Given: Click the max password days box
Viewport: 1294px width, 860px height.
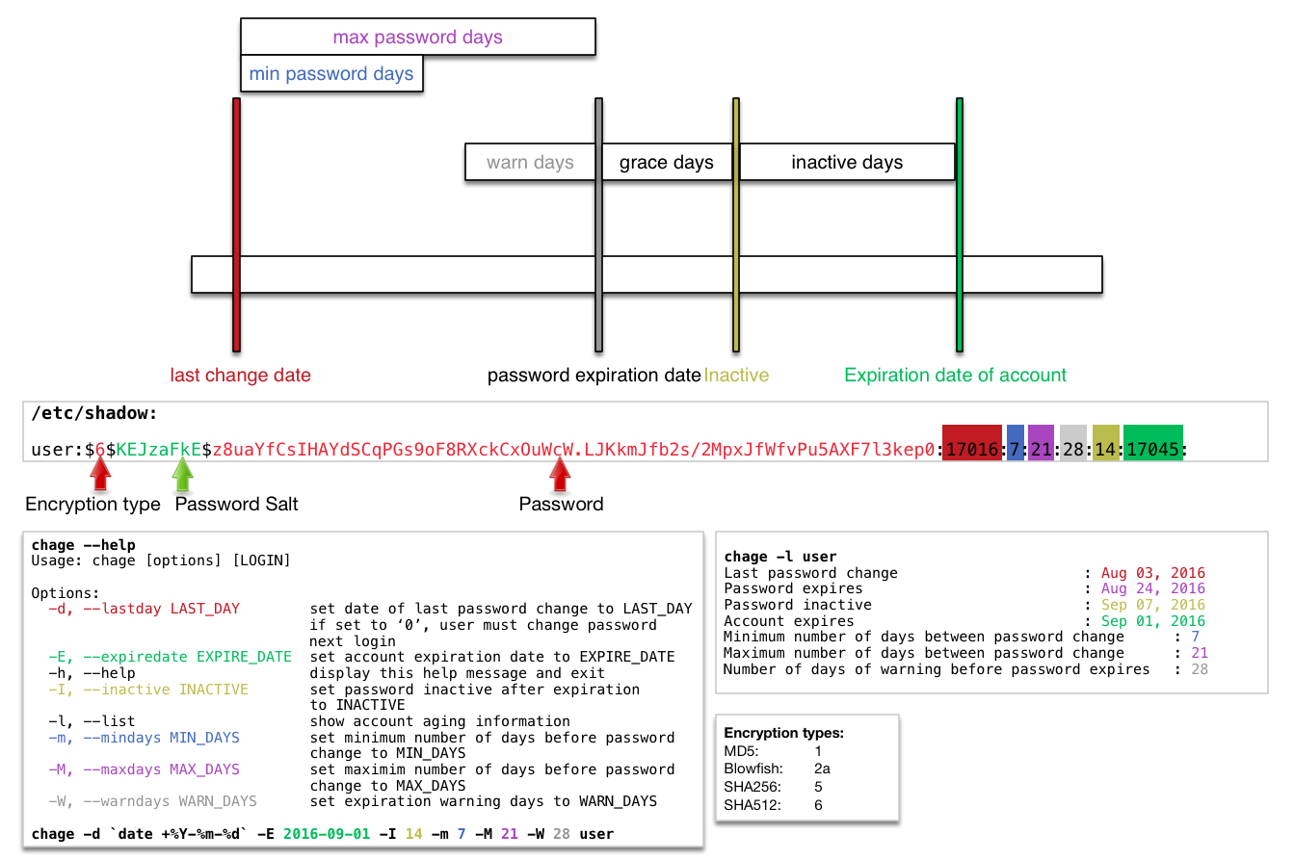Looking at the screenshot, I should [417, 38].
